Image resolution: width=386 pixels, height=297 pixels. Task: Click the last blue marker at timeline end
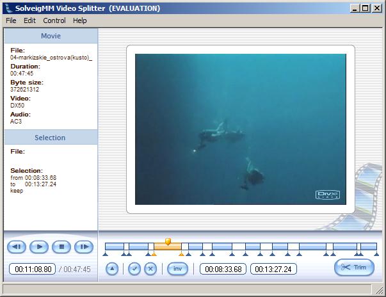click(x=376, y=254)
